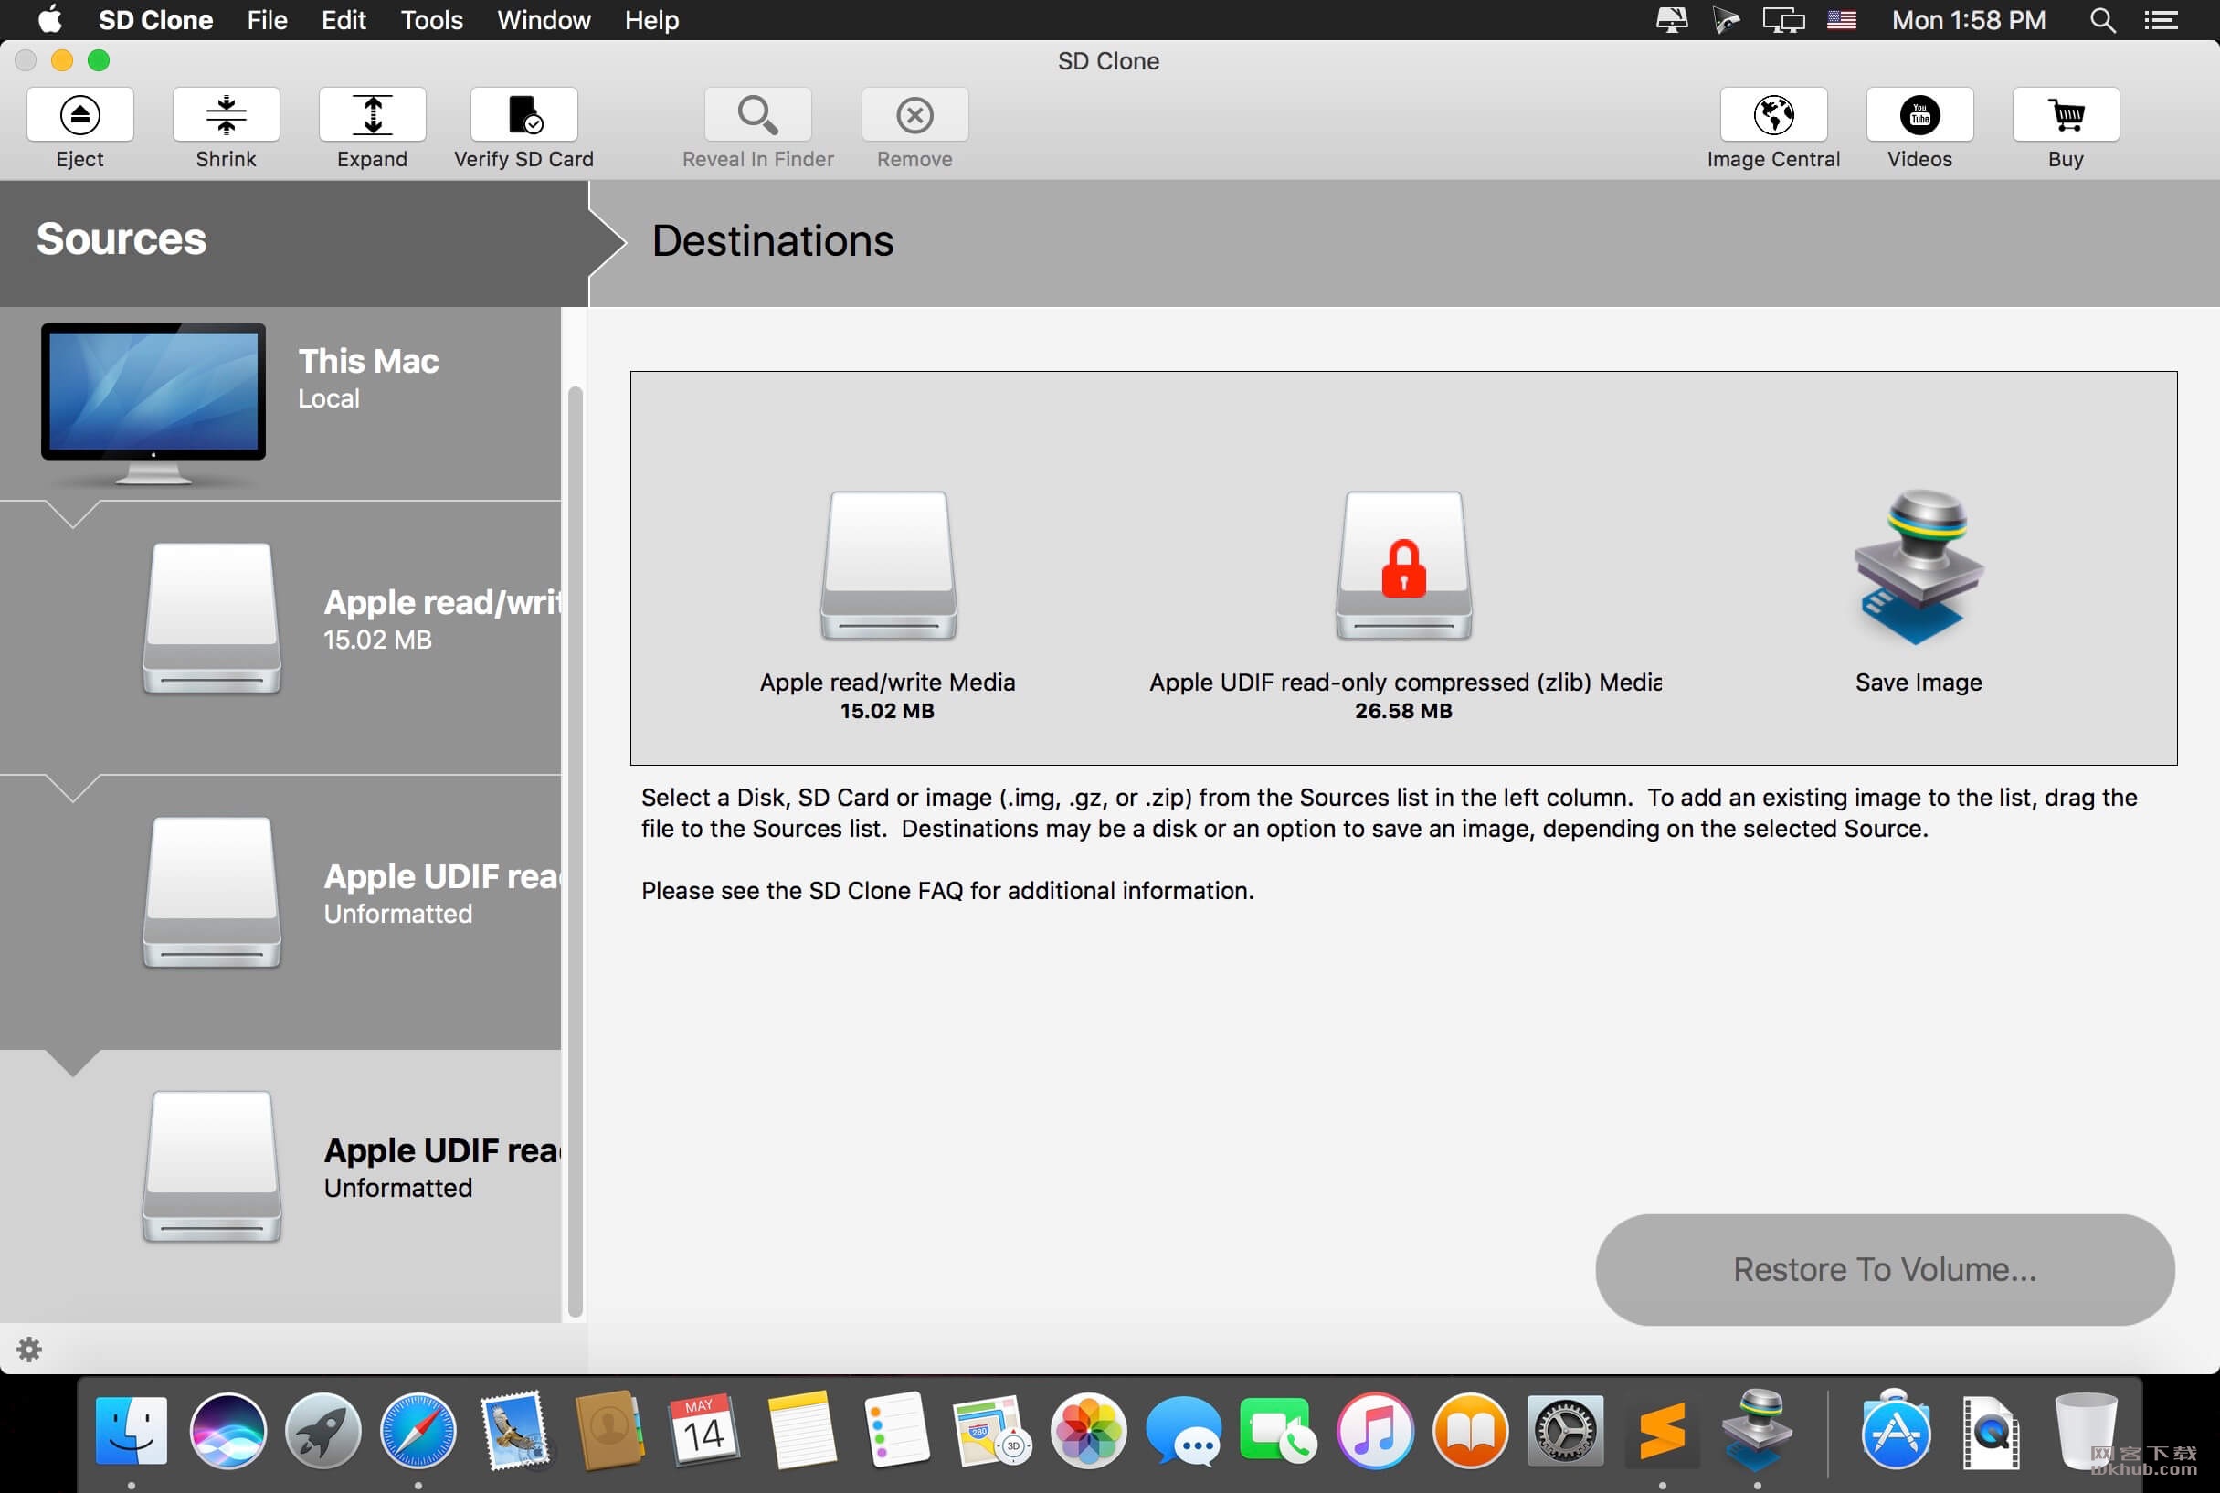
Task: Open Launchpad rocket in the Dock
Action: tap(322, 1430)
